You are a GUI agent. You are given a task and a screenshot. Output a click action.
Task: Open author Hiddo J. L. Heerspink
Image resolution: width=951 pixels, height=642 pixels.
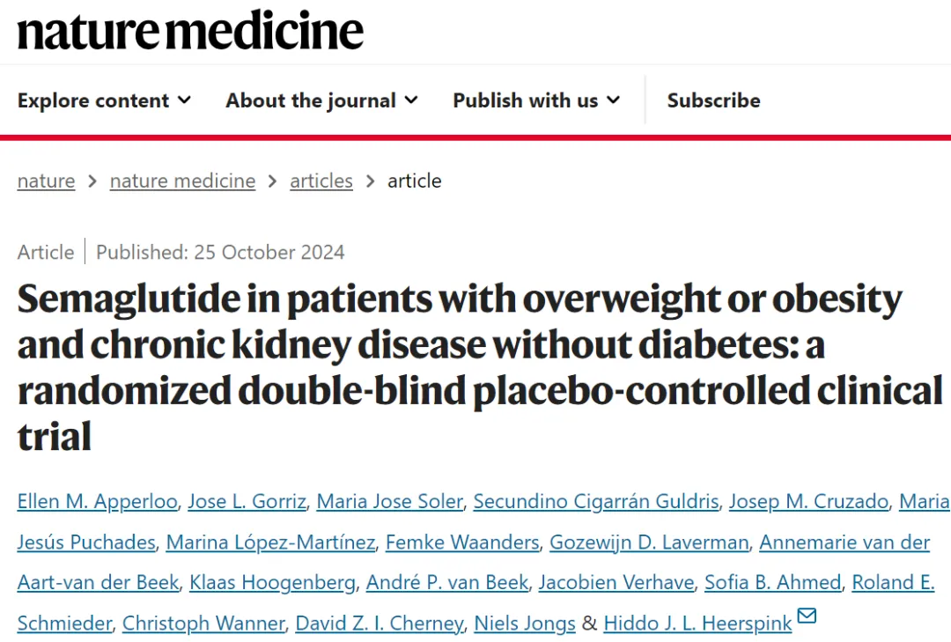697,624
